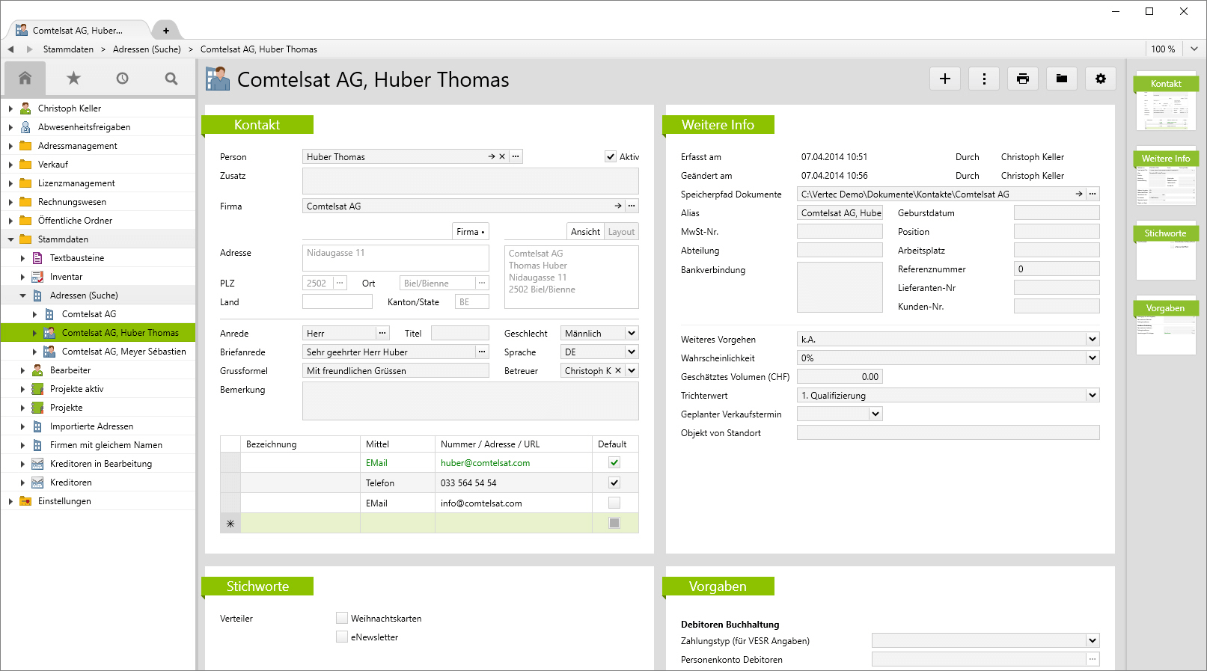
Task: Switch to Layout mode
Action: (621, 232)
